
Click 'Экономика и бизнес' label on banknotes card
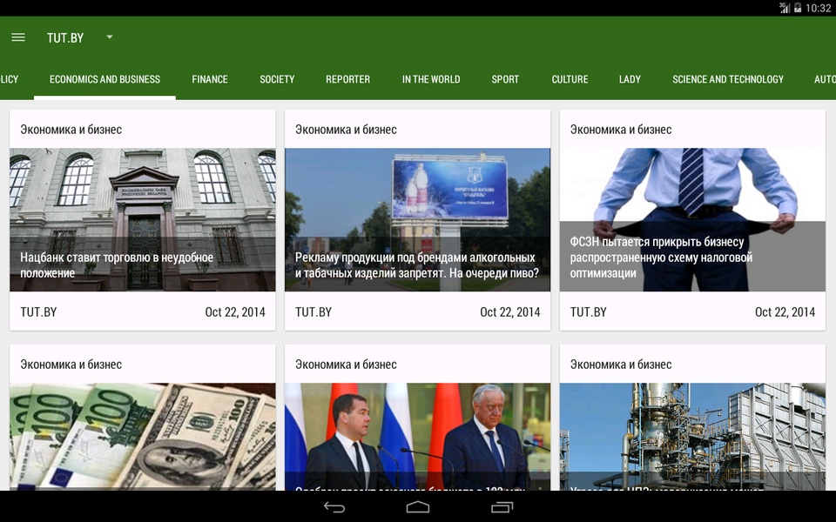click(x=71, y=365)
